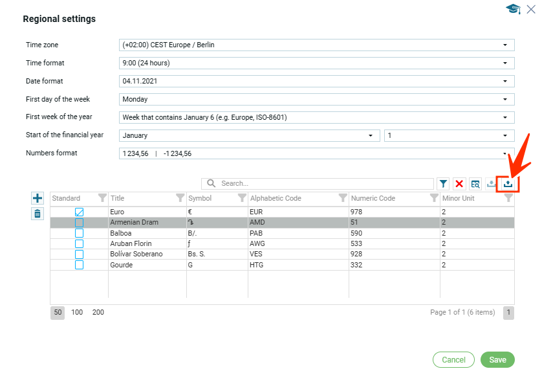
Task: Check Standard checkbox for Gourde
Action: [79, 265]
